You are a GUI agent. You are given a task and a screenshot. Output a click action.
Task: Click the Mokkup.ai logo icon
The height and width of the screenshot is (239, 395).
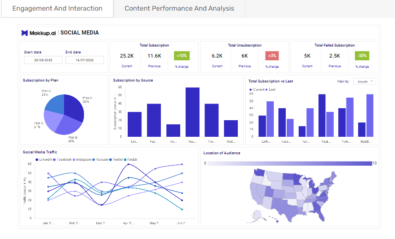(25, 33)
